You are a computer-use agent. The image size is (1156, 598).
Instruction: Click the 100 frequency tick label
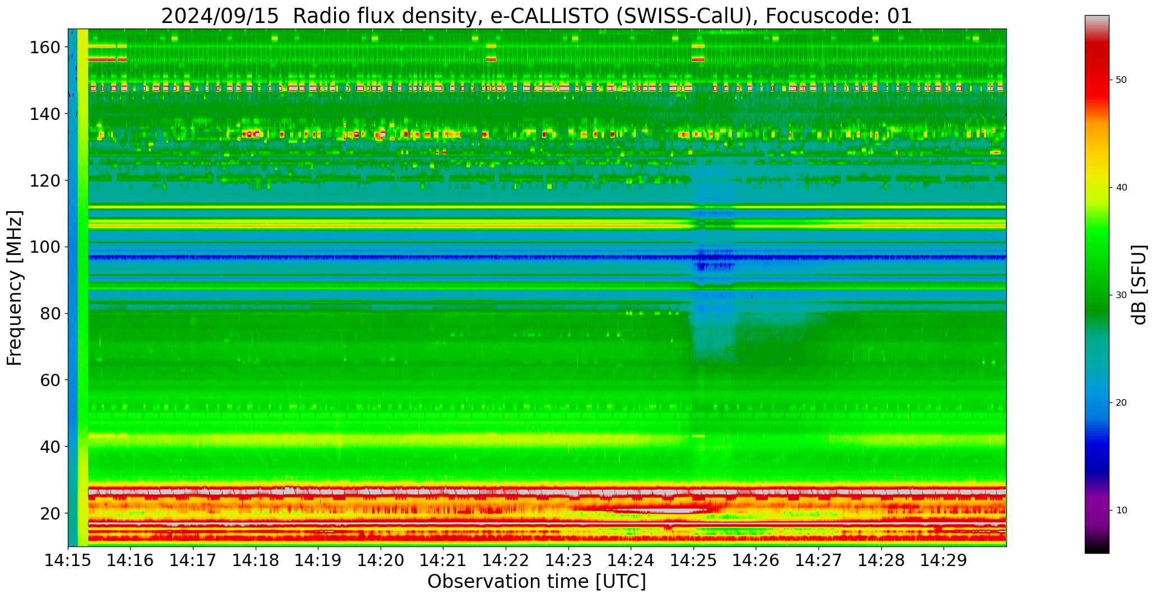[x=44, y=247]
